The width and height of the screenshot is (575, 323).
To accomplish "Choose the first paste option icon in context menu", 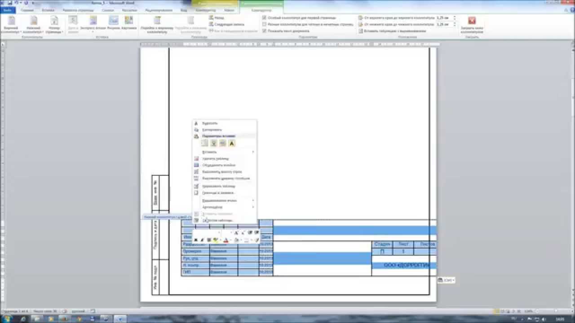I will (204, 143).
